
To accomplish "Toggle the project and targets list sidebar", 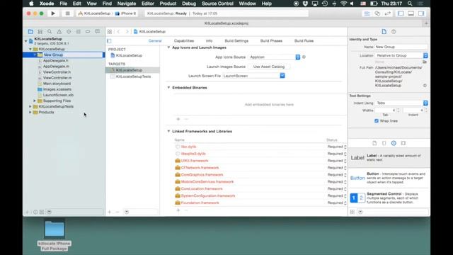I will (109, 41).
